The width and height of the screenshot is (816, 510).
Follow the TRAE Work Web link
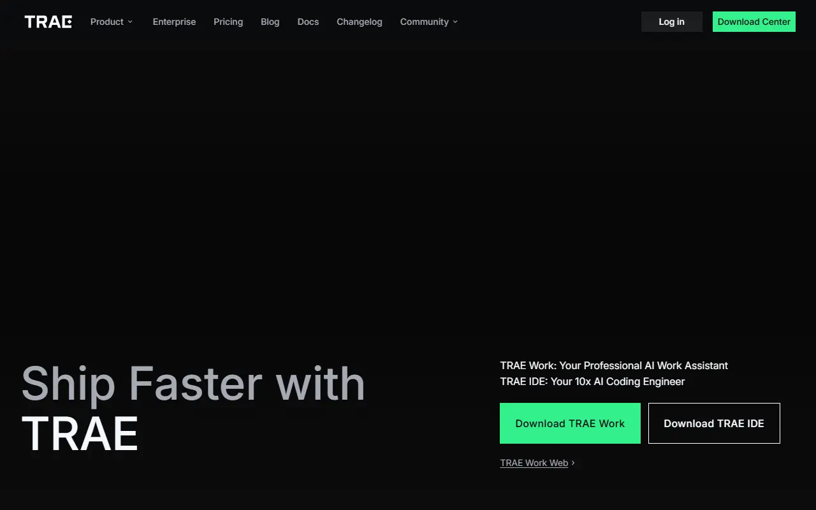534,463
